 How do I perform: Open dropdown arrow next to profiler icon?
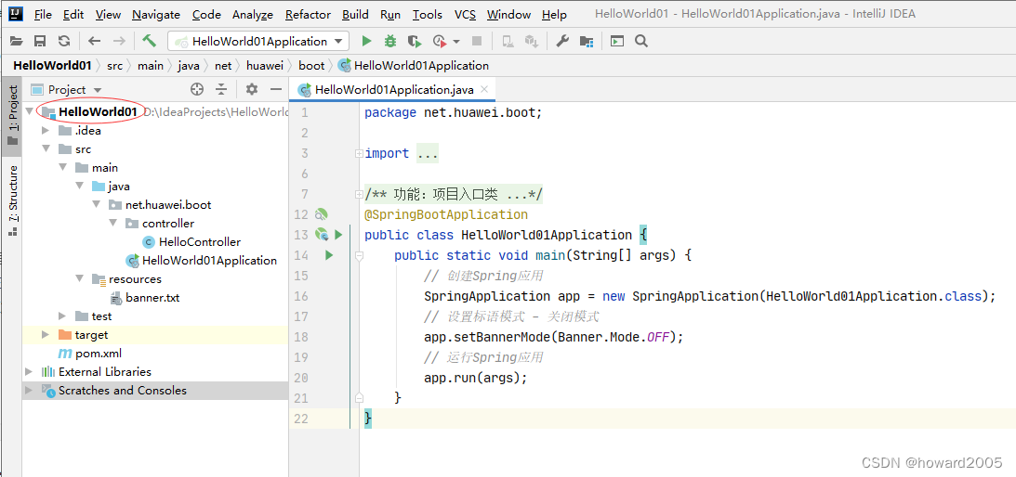[456, 42]
